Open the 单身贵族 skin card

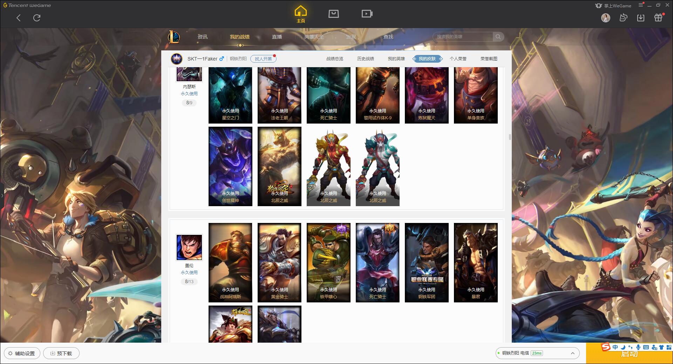(476, 95)
